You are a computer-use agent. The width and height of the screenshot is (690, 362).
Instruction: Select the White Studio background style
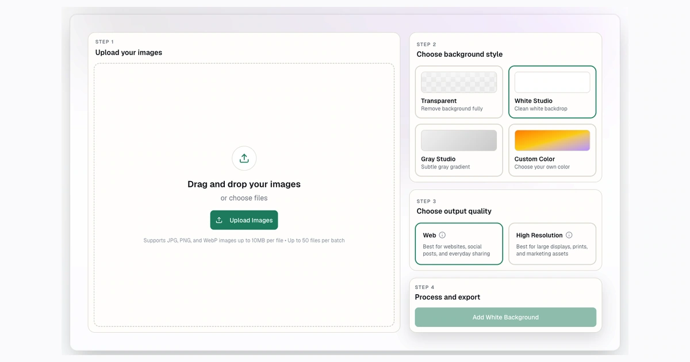click(552, 92)
